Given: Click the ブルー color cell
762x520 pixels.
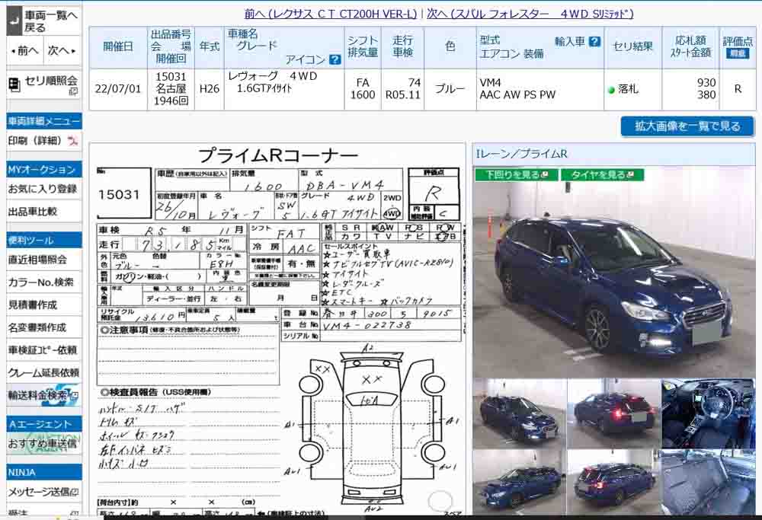Looking at the screenshot, I should [x=450, y=89].
